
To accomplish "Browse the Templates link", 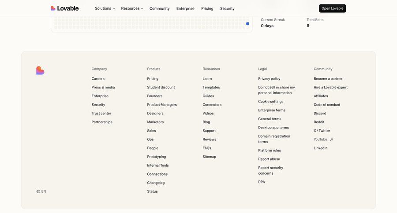I will 211,87.
